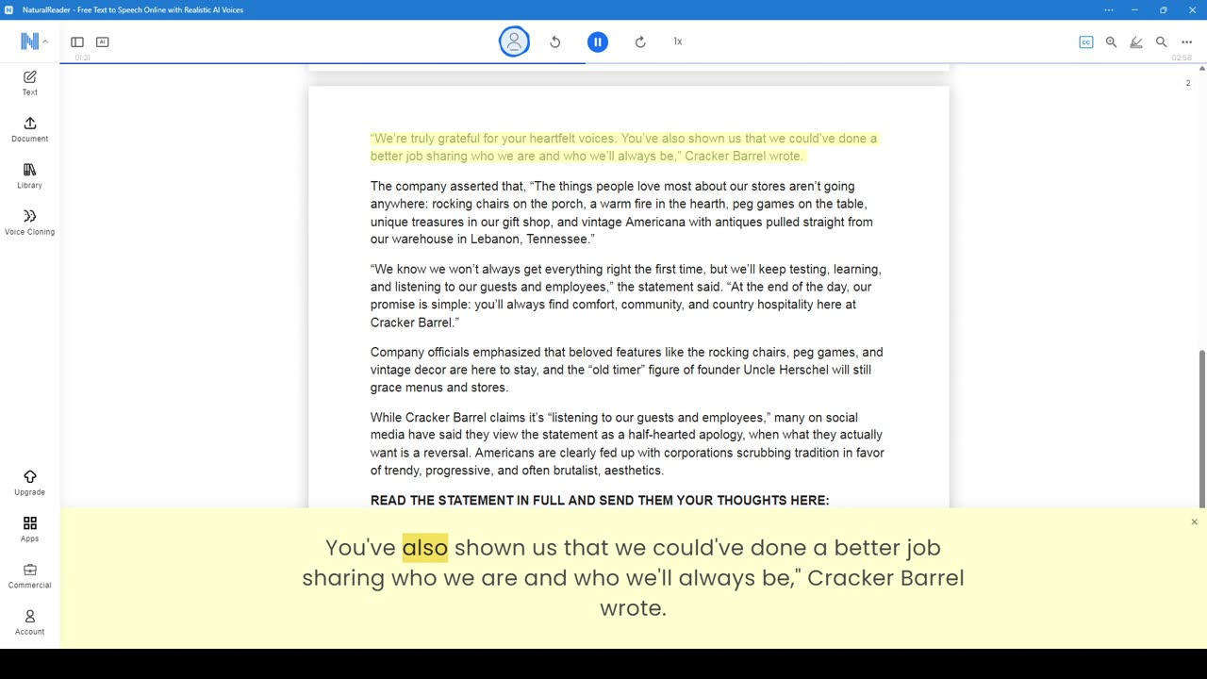Open the voice selection avatar
The height and width of the screenshot is (679, 1207).
pyautogui.click(x=514, y=41)
